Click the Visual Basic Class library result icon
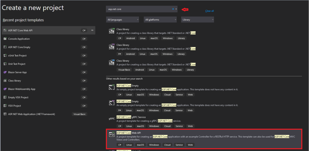The image size is (309, 151). click(x=112, y=62)
